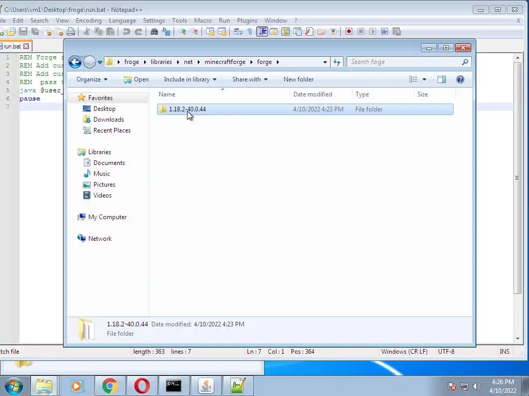Screen dimensions: 529x396
Task: Go back in Explorer window
Action: point(75,62)
